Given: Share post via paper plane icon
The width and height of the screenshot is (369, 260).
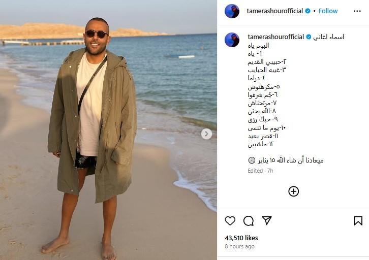Looking at the screenshot, I should [x=267, y=220].
